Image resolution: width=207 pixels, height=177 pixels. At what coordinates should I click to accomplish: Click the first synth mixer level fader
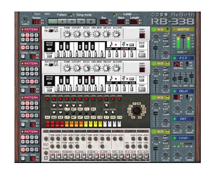point(156,48)
